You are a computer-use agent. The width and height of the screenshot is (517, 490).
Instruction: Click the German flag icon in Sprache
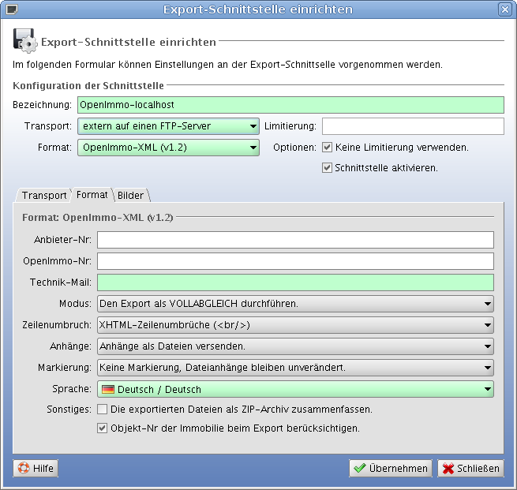107,389
